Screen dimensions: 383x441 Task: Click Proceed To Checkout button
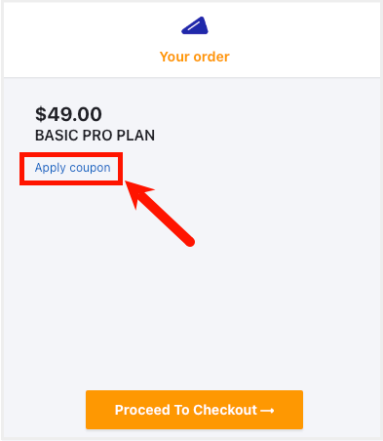194,410
